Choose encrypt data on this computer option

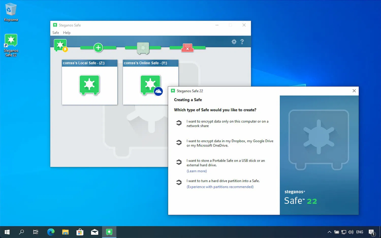pyautogui.click(x=228, y=124)
